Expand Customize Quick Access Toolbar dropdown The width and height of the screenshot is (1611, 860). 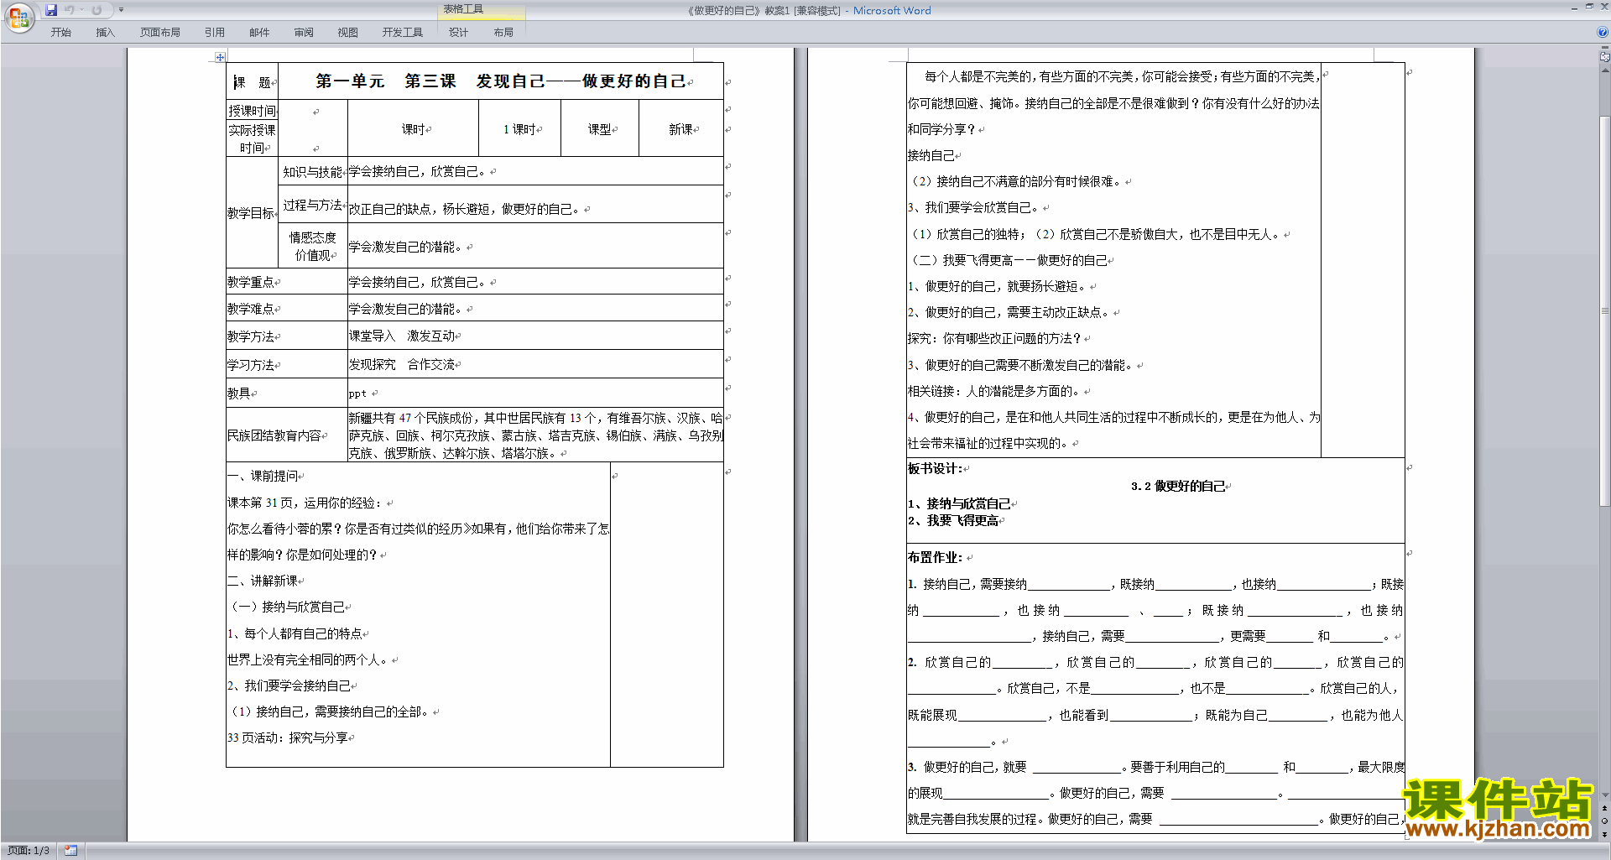pyautogui.click(x=121, y=10)
